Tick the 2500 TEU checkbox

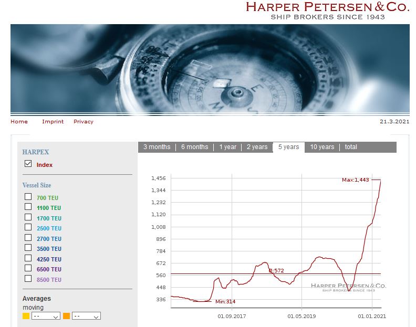pos(28,228)
